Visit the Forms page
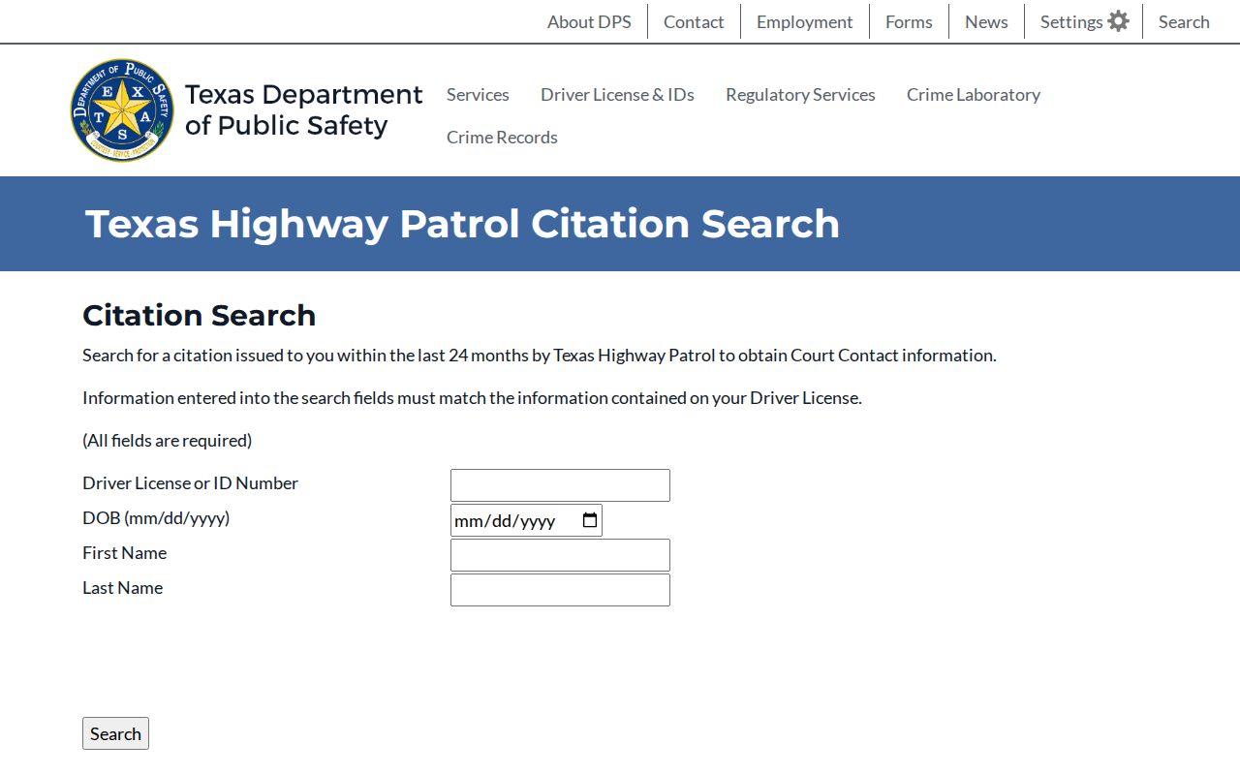 click(909, 21)
